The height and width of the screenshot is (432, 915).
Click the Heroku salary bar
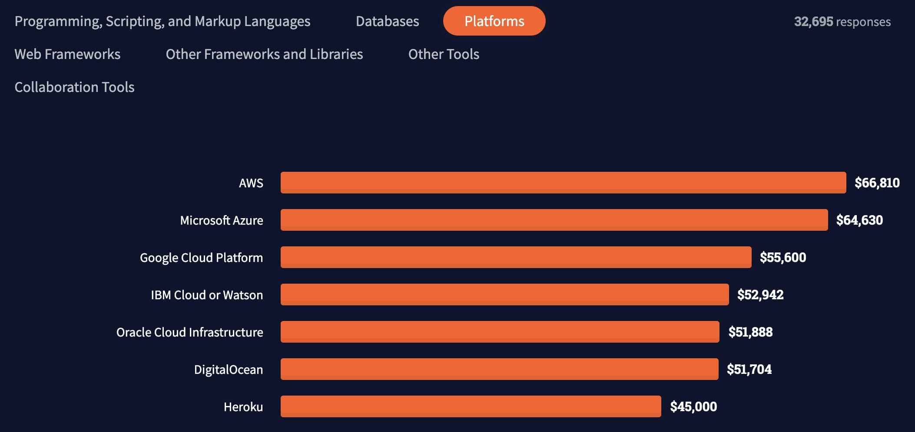(471, 406)
